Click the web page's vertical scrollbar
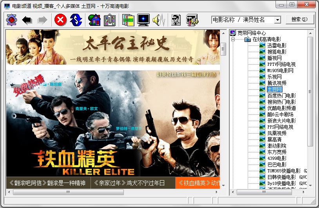319x208 pixels. pos(223,118)
